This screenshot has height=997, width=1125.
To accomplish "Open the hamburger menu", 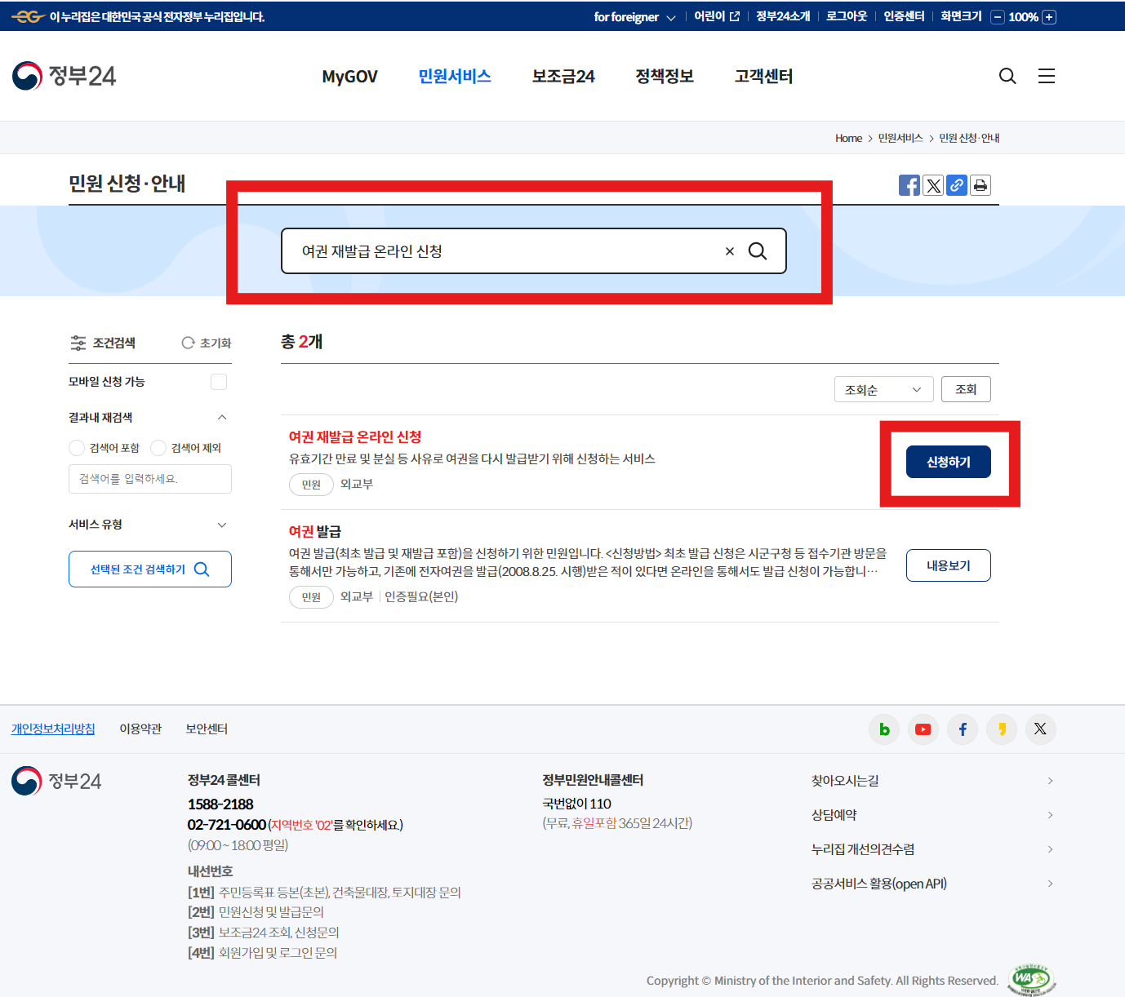I will coord(1046,76).
